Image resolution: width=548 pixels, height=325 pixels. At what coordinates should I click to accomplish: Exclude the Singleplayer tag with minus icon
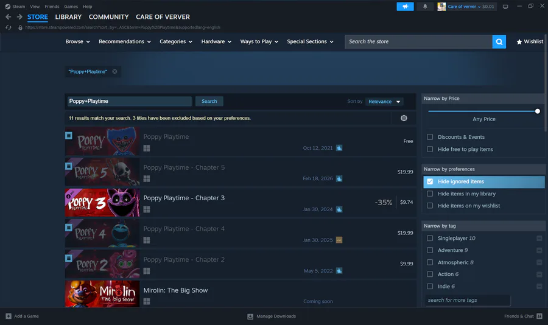tap(539, 239)
